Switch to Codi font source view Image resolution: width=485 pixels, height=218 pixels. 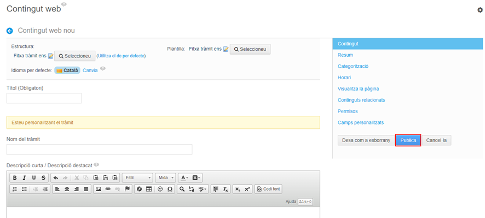click(x=268, y=189)
